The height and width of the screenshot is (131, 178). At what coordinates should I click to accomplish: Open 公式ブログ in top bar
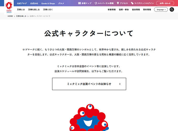22,3
